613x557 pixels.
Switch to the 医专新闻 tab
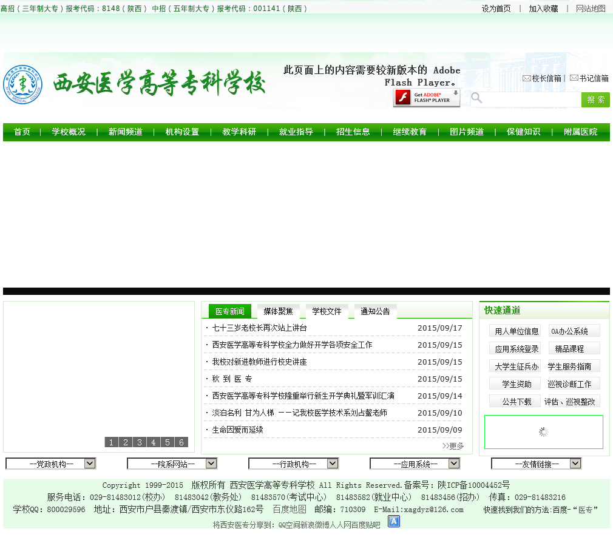230,311
